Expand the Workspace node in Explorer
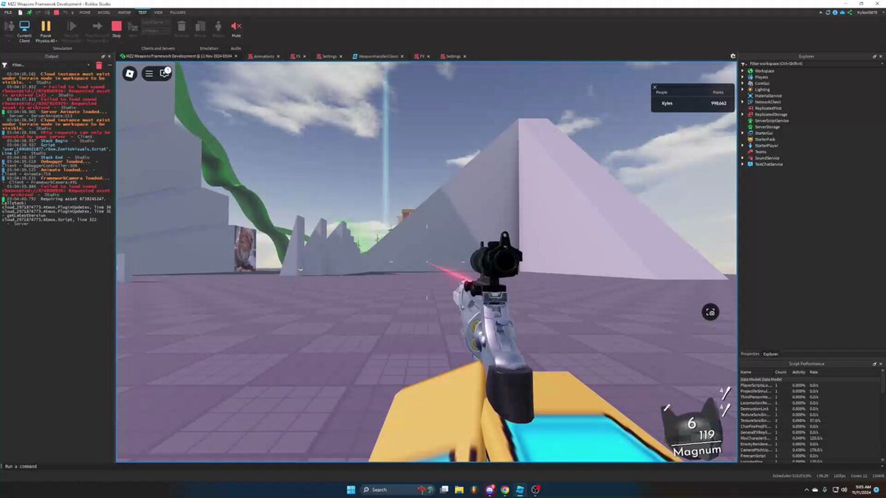 coord(744,71)
